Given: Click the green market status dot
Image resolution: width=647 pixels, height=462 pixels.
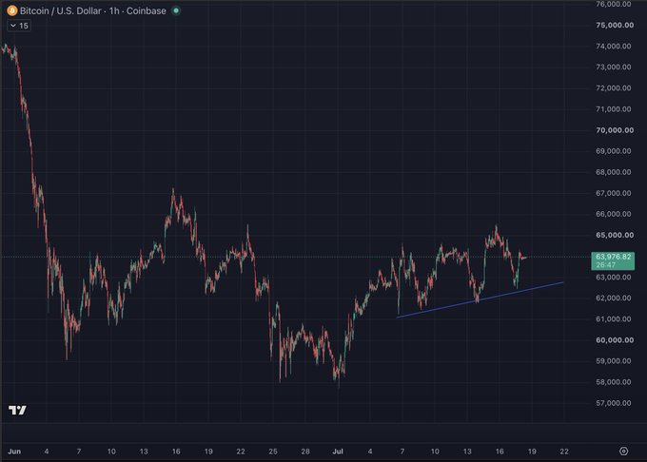Looking at the screenshot, I should point(176,10).
